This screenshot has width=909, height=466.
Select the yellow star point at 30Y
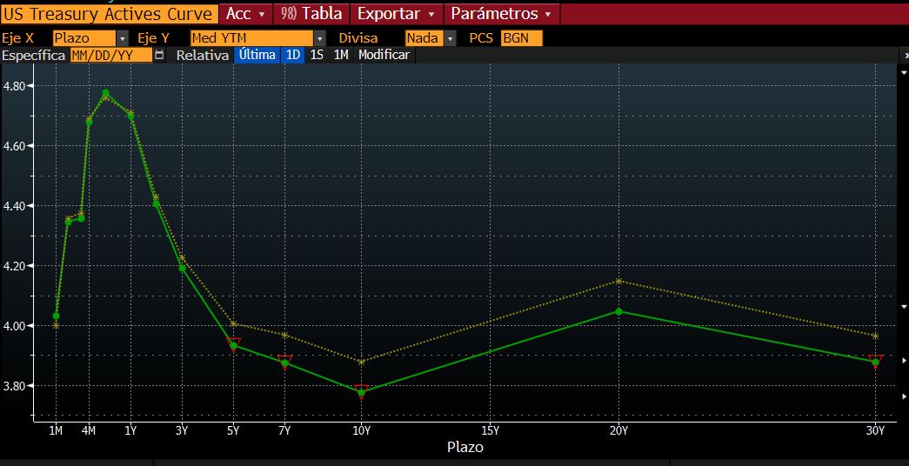(x=875, y=336)
